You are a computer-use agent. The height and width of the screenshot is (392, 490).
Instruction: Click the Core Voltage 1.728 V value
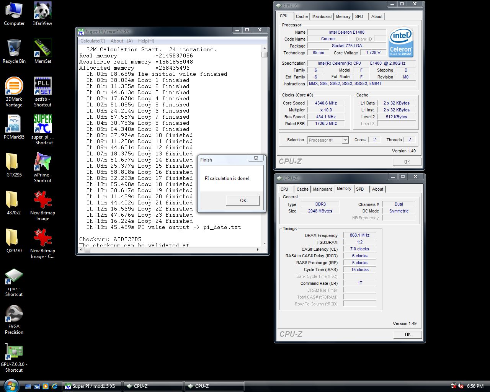[x=373, y=53]
